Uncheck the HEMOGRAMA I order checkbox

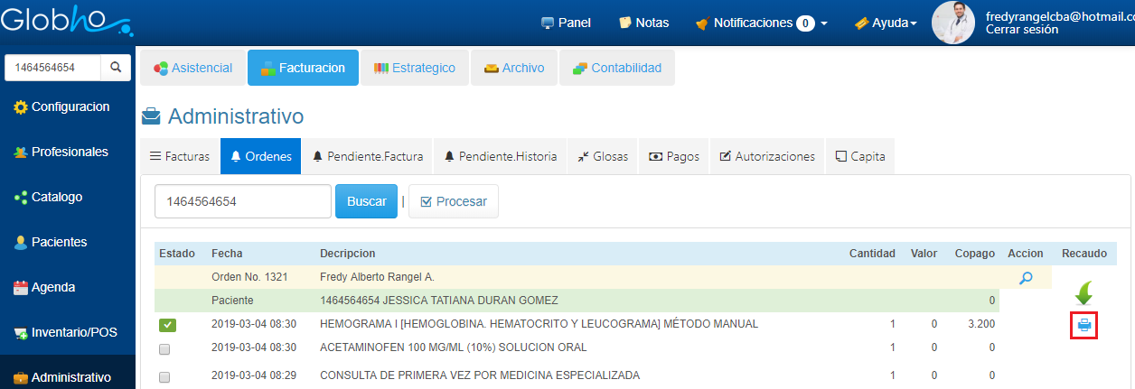167,325
